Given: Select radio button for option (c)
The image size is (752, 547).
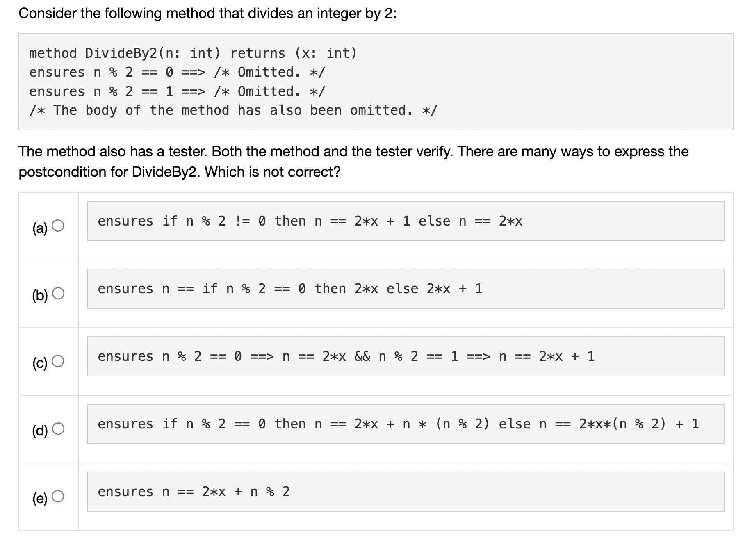Looking at the screenshot, I should point(59,360).
